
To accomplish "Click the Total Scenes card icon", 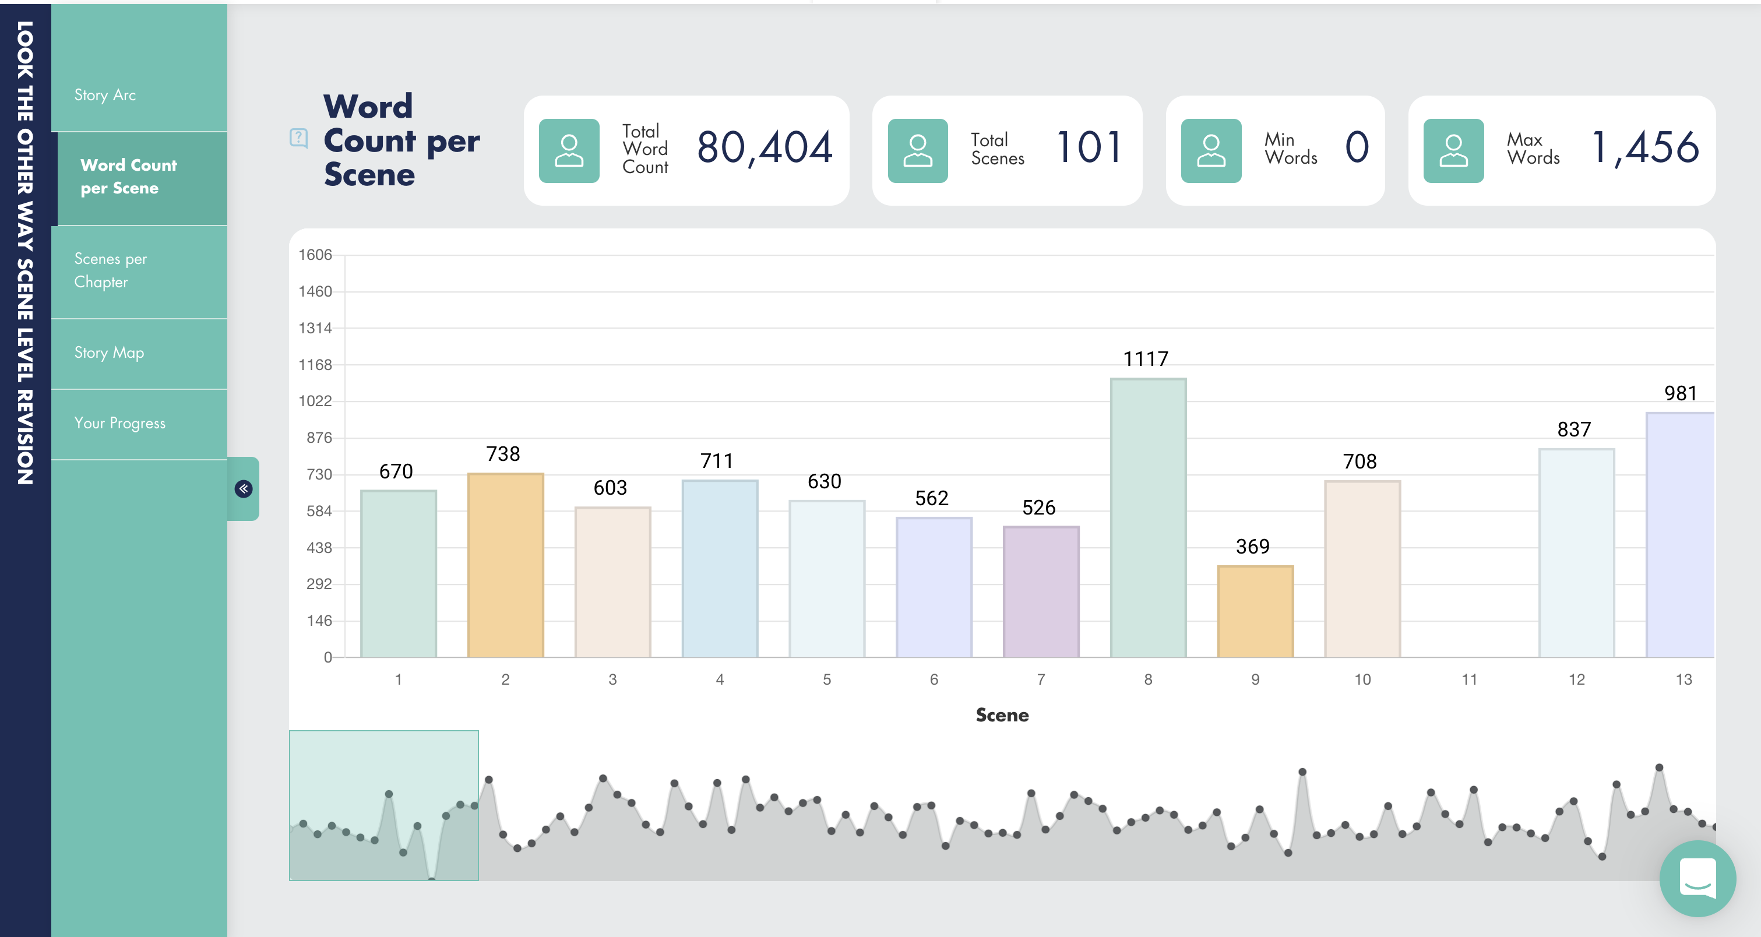I will (x=917, y=150).
